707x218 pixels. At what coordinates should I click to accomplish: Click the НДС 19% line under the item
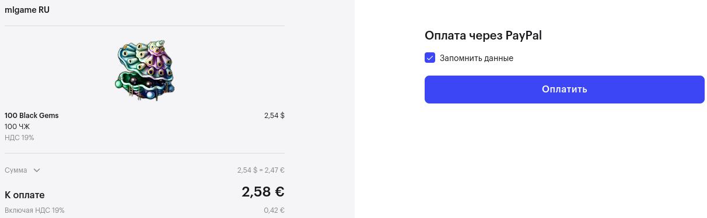(x=19, y=138)
